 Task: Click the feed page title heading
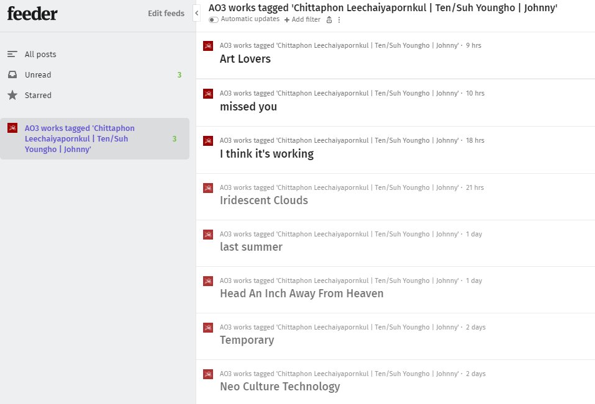pyautogui.click(x=383, y=8)
